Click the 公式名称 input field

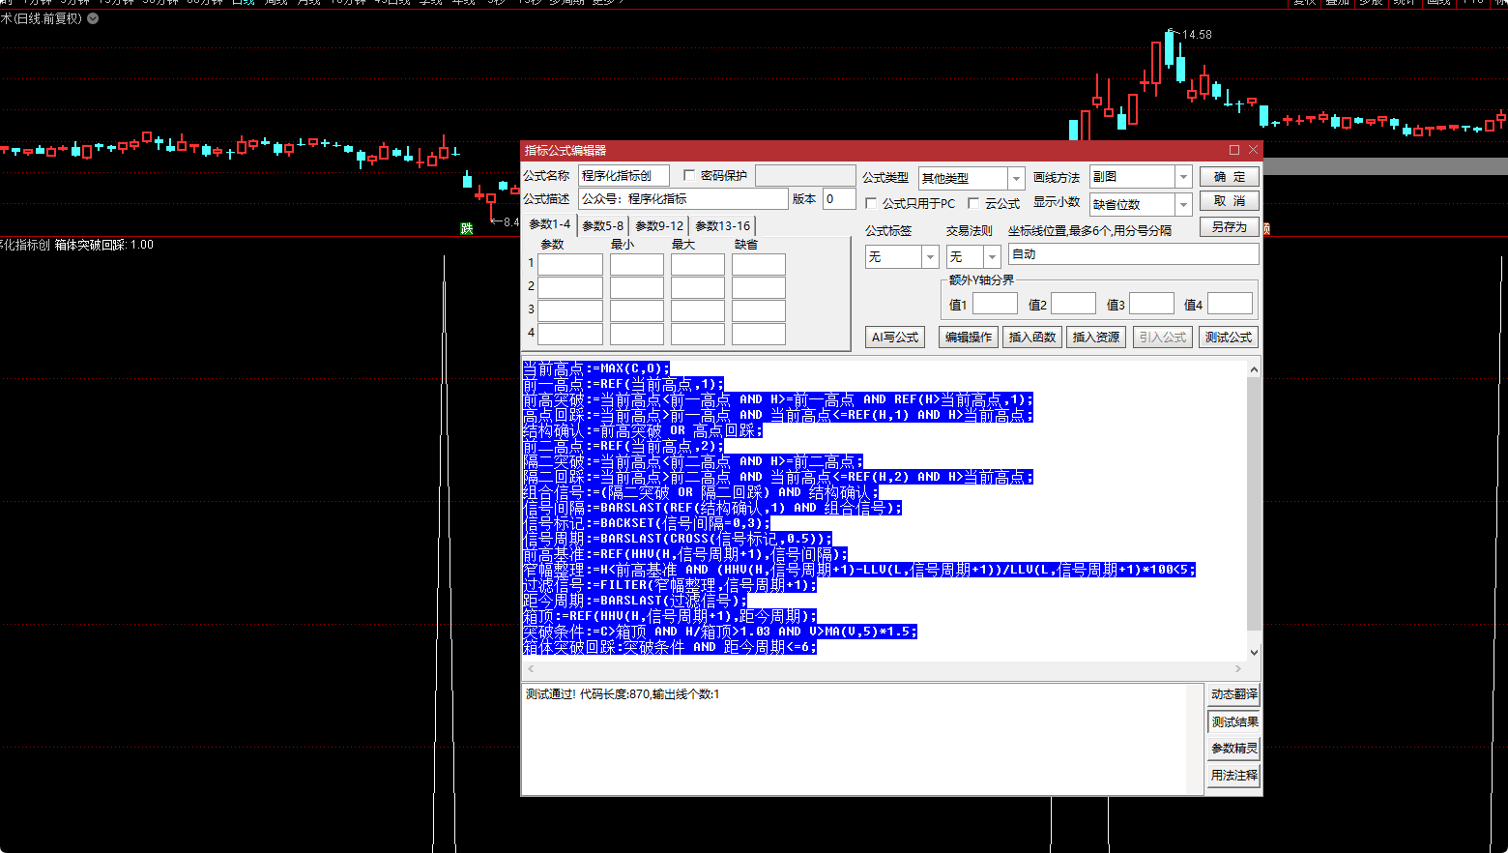[x=623, y=175]
